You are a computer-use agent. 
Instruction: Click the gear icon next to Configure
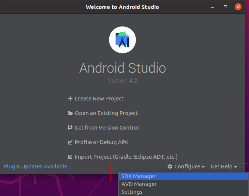click(x=170, y=167)
